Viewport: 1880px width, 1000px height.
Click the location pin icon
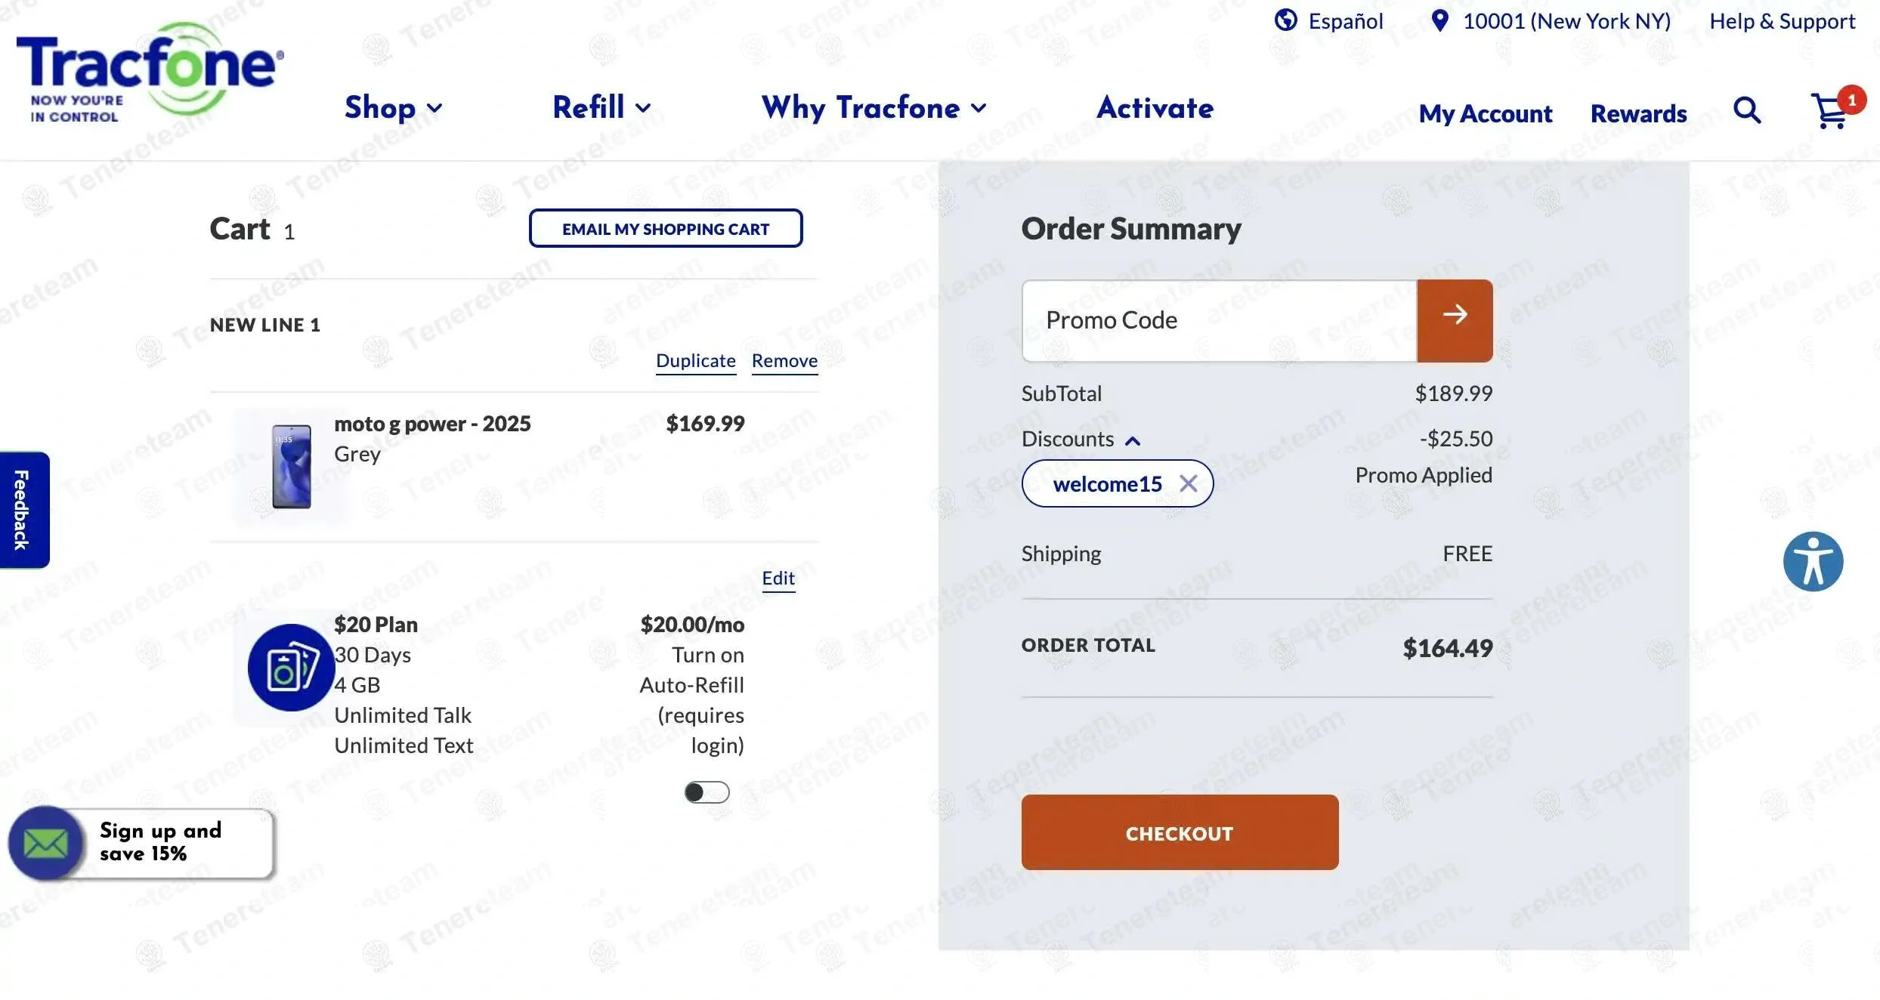point(1440,20)
